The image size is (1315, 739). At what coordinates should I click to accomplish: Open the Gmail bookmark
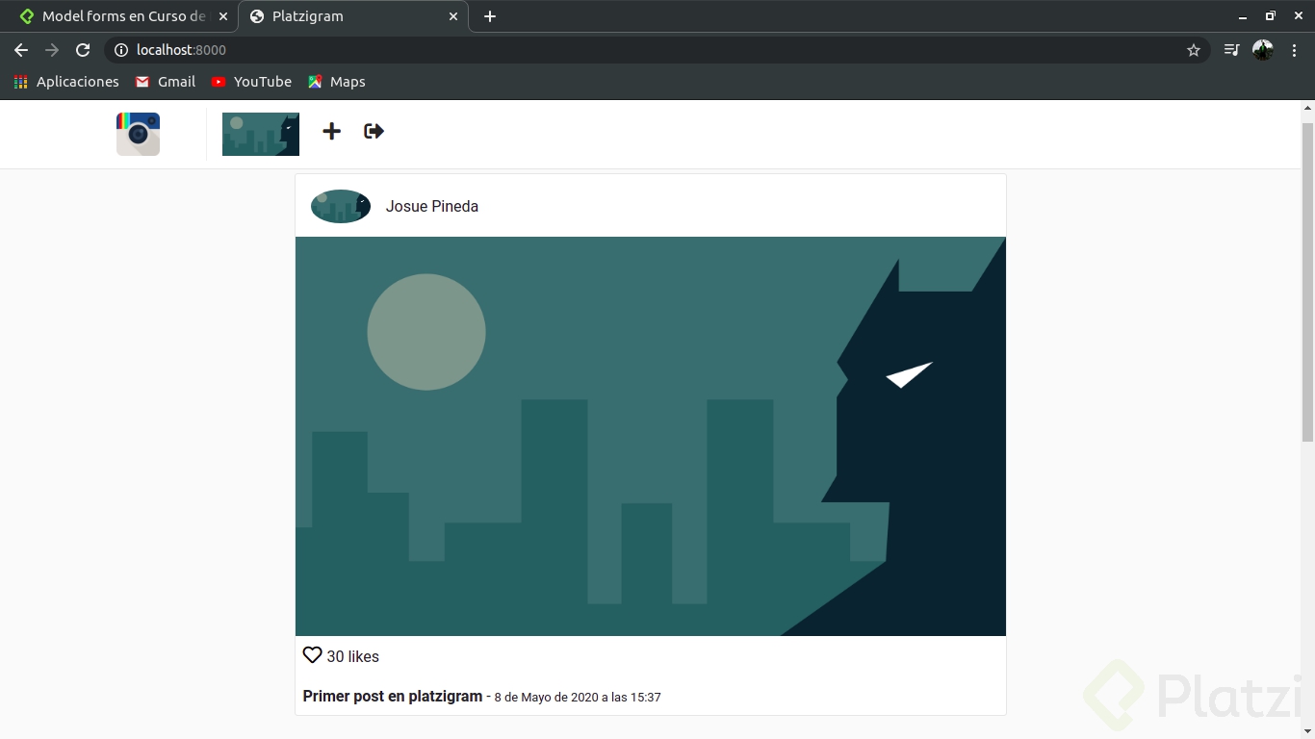[166, 82]
